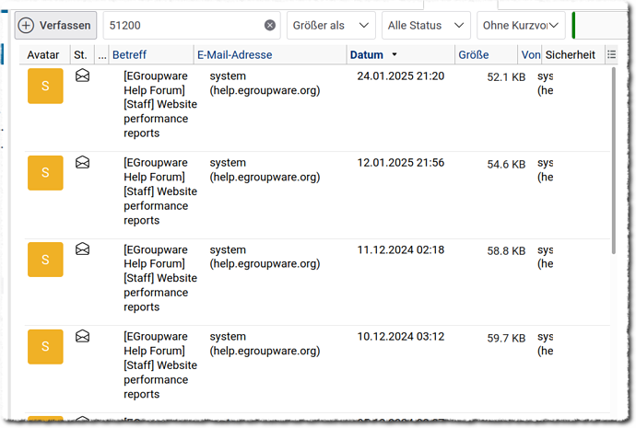Click the Sicherheit column header
Screen dimensions: 636x428
[x=570, y=55]
